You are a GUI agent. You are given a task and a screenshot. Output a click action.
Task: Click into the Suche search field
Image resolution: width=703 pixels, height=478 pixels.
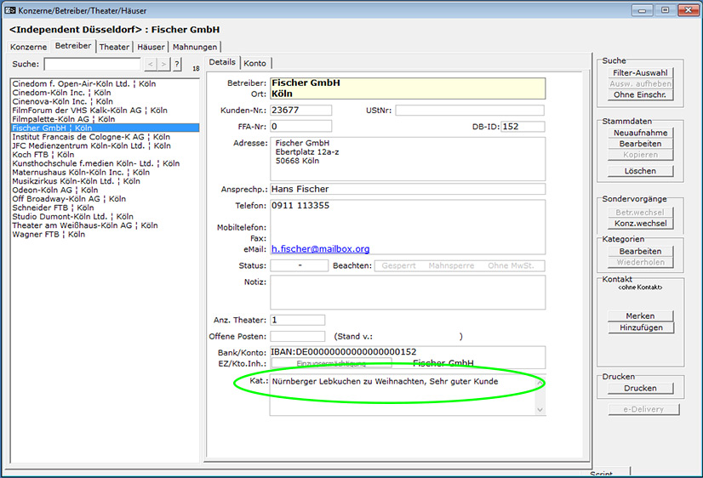(92, 65)
